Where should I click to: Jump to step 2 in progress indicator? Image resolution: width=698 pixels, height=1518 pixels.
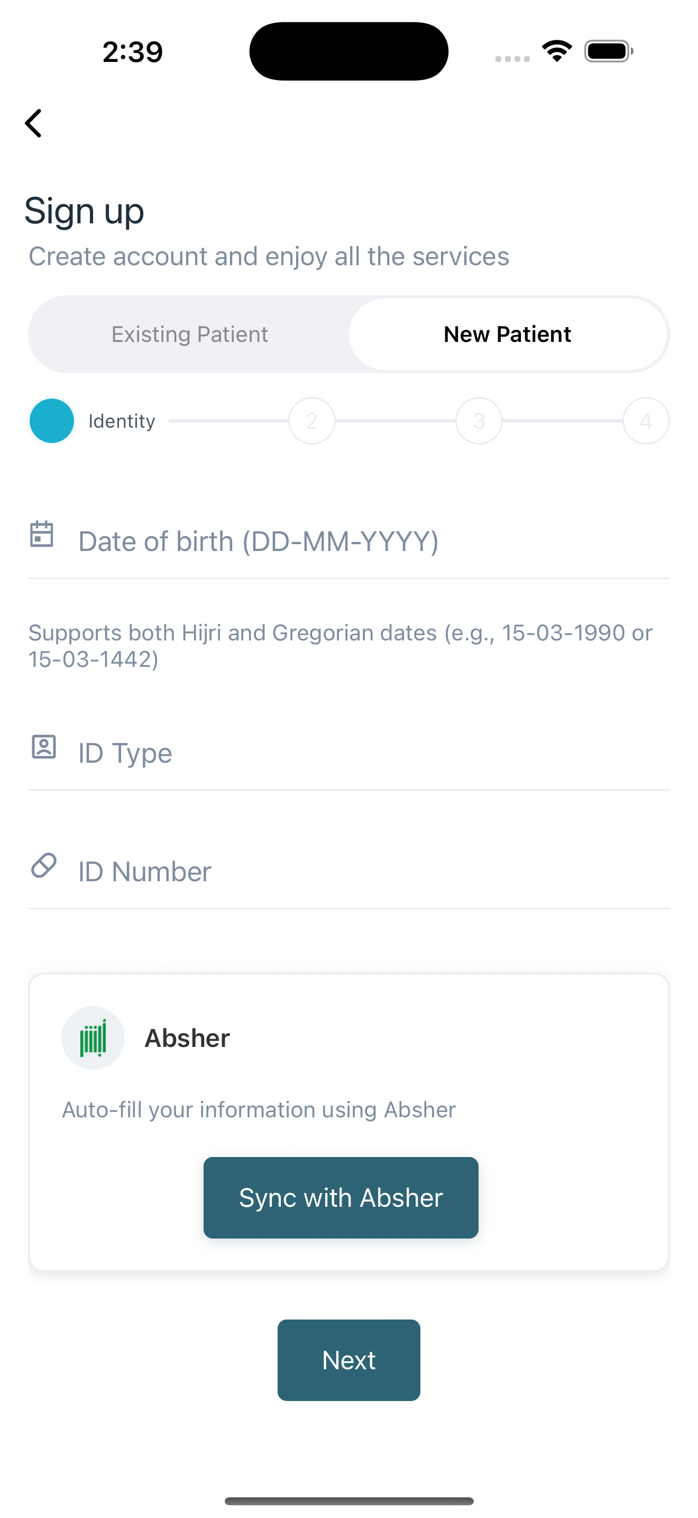coord(312,421)
